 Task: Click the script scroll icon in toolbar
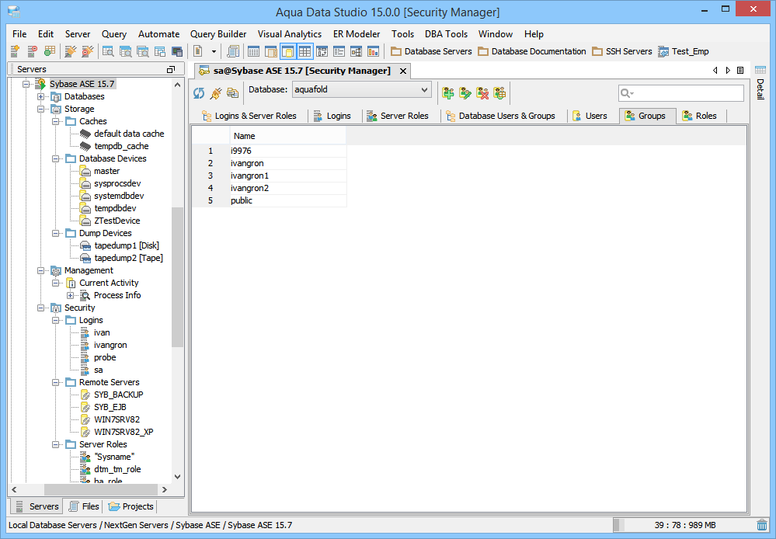click(233, 51)
